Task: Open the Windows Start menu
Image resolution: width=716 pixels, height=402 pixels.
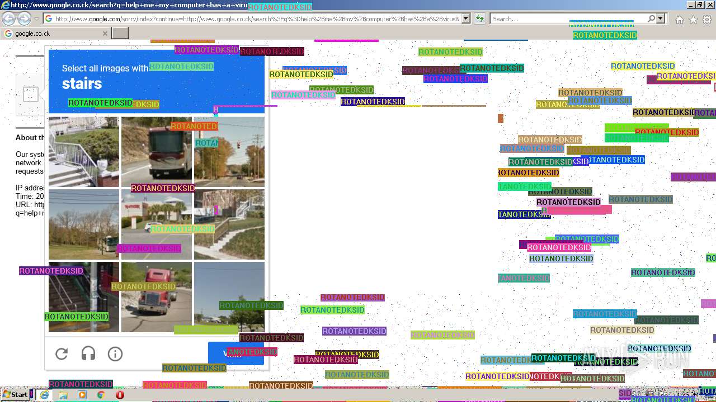Action: [16, 395]
